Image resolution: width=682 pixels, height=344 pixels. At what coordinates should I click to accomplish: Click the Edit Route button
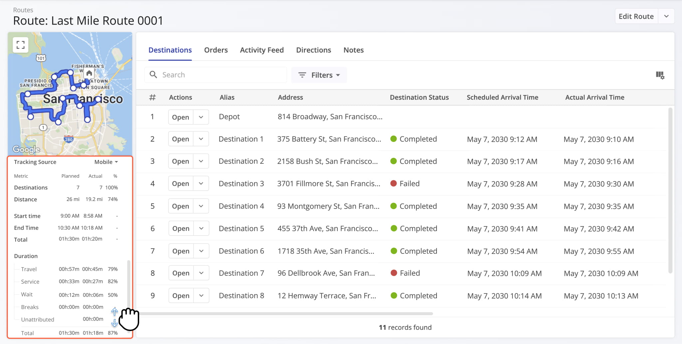(636, 16)
